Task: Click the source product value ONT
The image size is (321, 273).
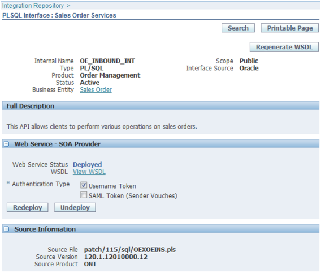Action: (90, 264)
